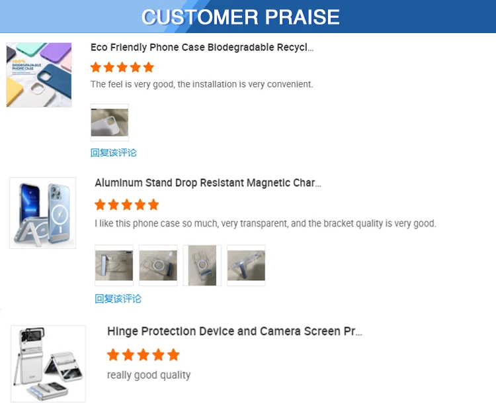Click the Eco Friendly Phone Case title

click(202, 48)
